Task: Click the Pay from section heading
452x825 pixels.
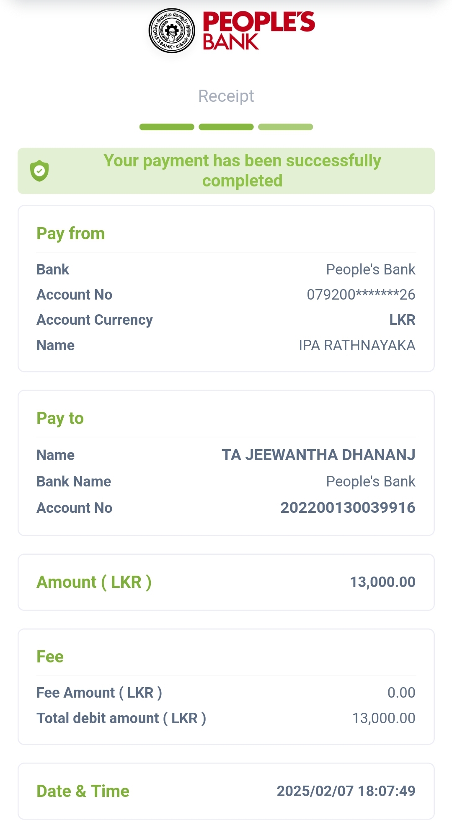Action: (70, 233)
